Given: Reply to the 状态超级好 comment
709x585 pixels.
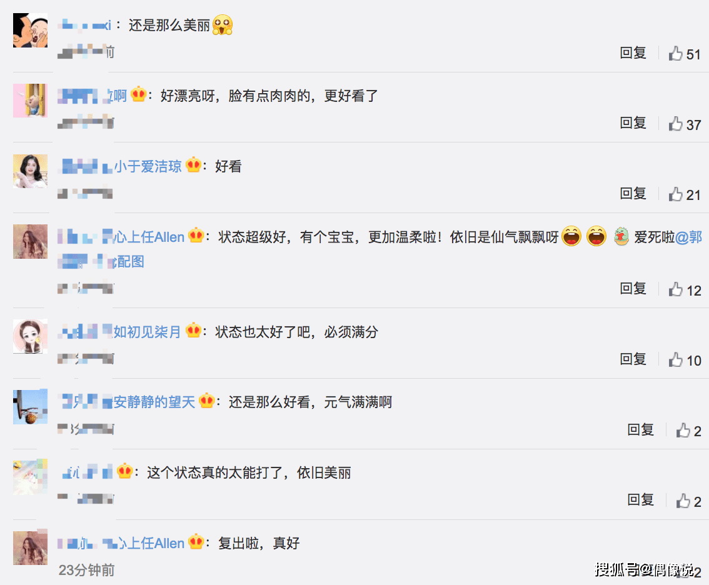Looking at the screenshot, I should [x=633, y=288].
